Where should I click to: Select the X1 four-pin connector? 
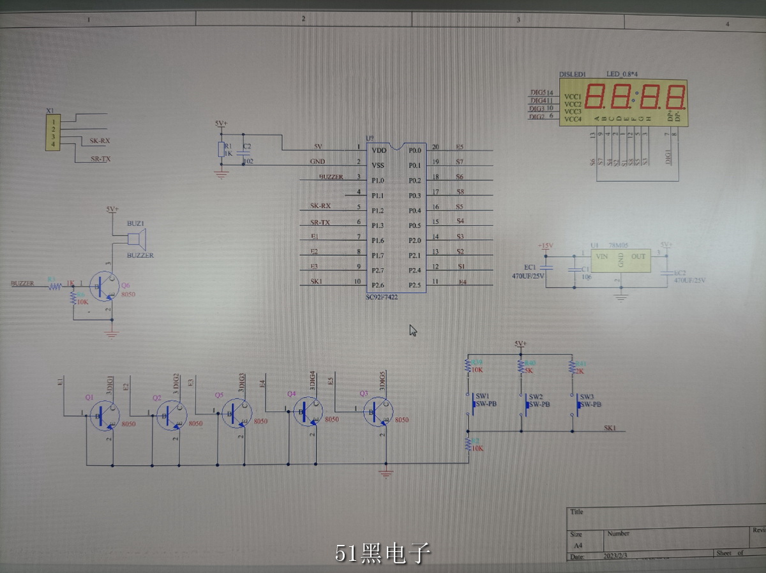point(52,133)
